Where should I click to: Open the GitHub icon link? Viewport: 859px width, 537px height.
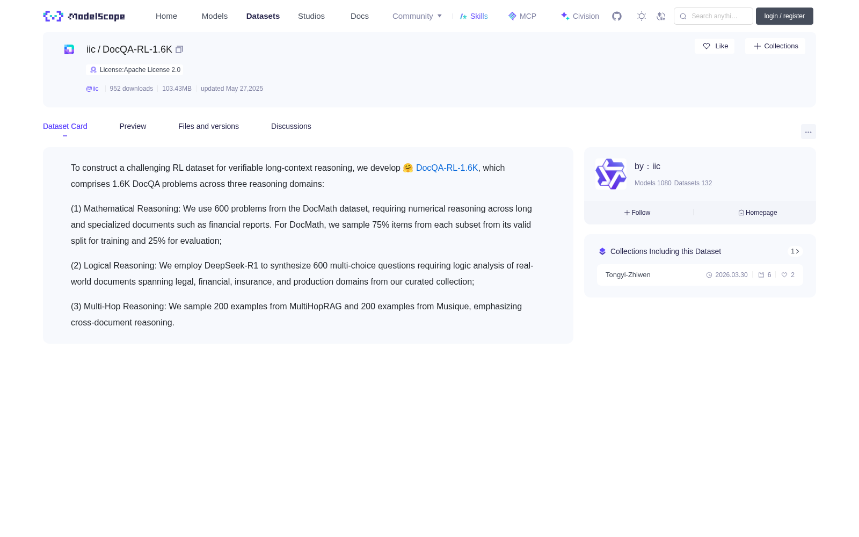click(617, 16)
